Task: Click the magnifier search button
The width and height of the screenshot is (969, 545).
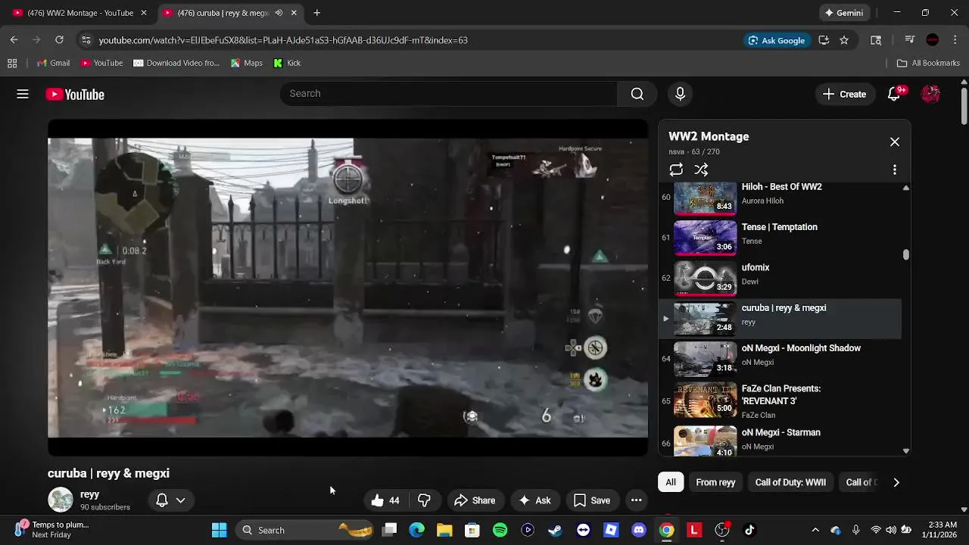Action: (x=637, y=94)
